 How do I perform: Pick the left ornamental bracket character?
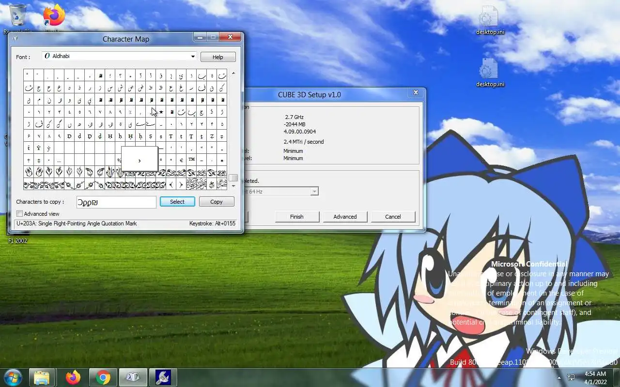coord(171,185)
